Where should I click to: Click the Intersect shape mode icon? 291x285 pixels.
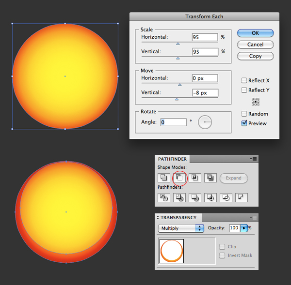pyautogui.click(x=195, y=178)
